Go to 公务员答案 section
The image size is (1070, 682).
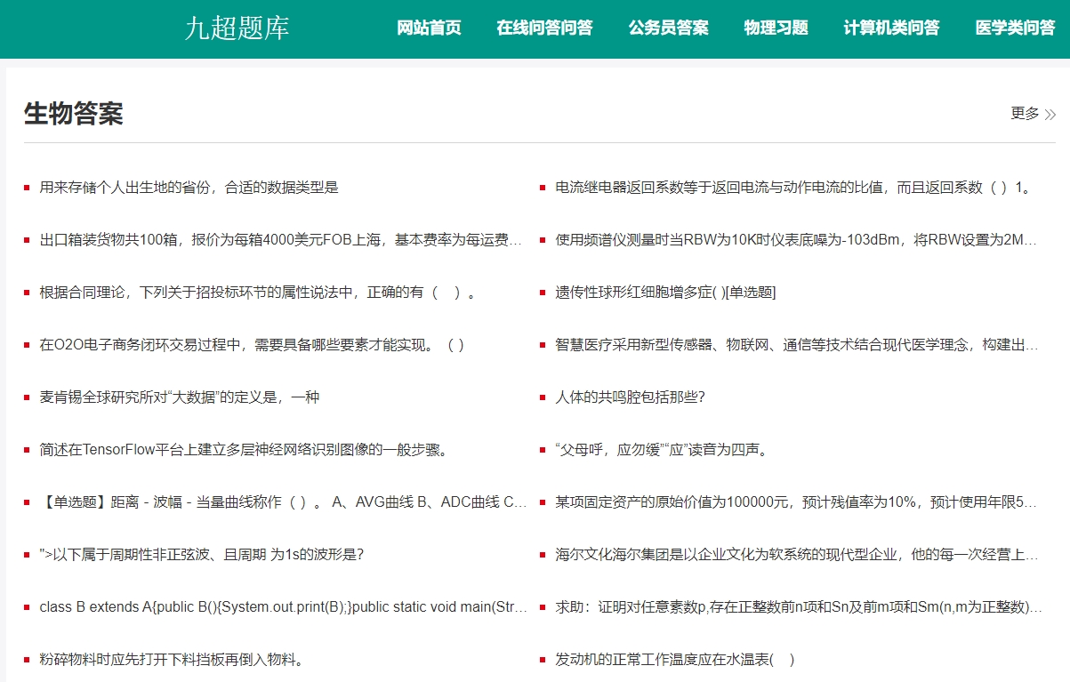click(x=669, y=28)
